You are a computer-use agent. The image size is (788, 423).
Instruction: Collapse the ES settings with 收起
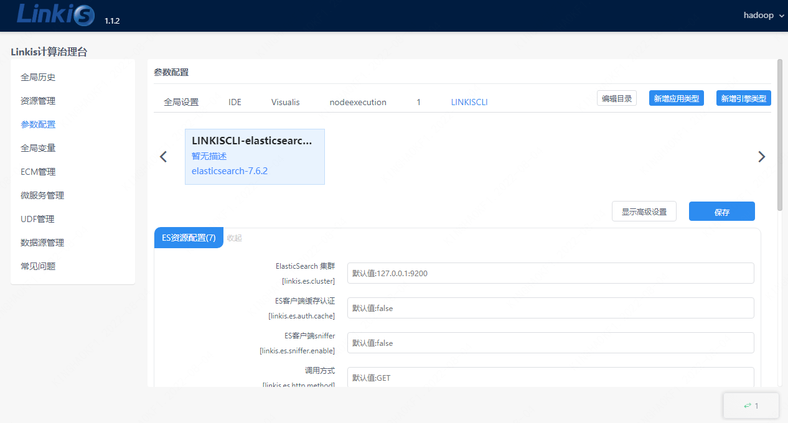pos(235,238)
